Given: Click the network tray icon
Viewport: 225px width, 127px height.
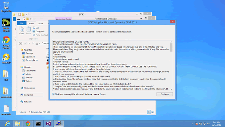Looking at the screenshot, I should coord(204,124).
